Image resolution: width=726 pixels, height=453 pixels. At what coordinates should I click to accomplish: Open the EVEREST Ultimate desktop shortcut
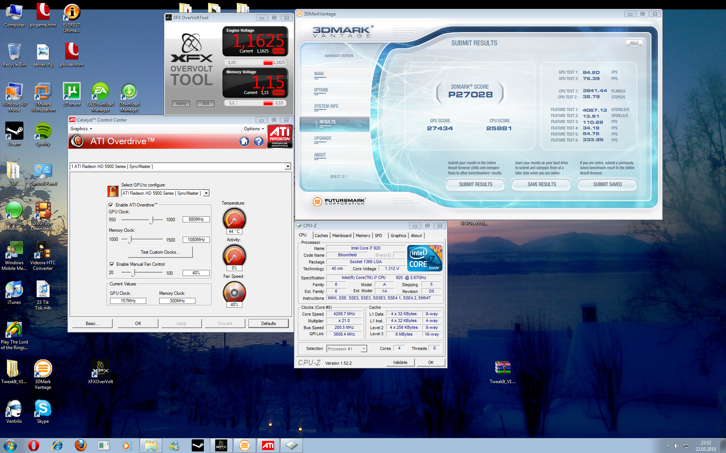[x=71, y=18]
